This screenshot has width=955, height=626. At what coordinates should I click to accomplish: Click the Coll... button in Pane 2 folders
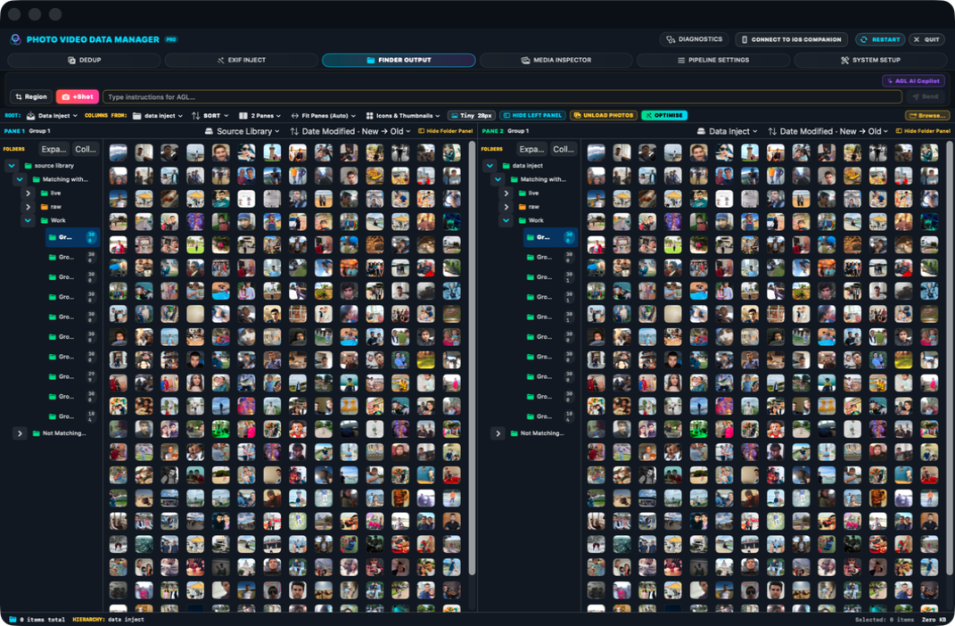(564, 149)
